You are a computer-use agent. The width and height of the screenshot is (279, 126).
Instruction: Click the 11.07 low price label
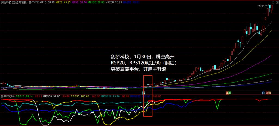click(125, 89)
